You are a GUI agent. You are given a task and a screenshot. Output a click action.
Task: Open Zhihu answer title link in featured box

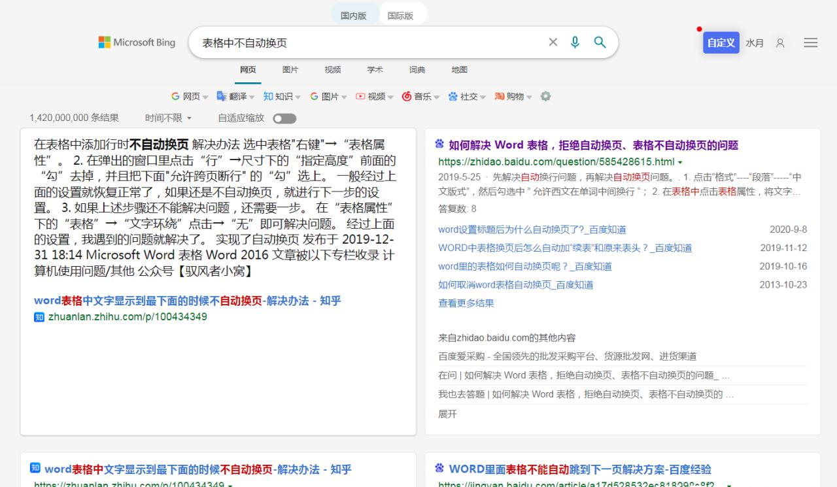click(188, 301)
